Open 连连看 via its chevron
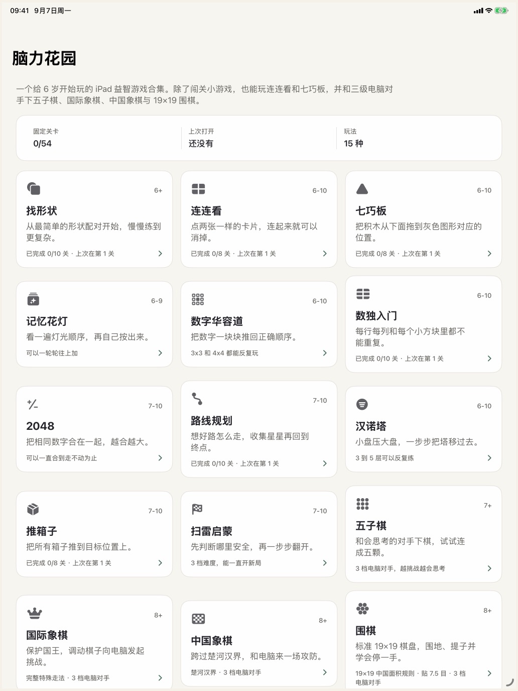Image resolution: width=518 pixels, height=691 pixels. click(x=325, y=254)
